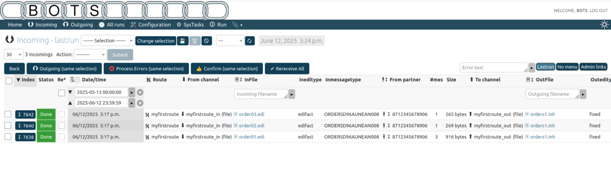
Task: Click the route icon in order03.edi row
Action: coord(147,114)
